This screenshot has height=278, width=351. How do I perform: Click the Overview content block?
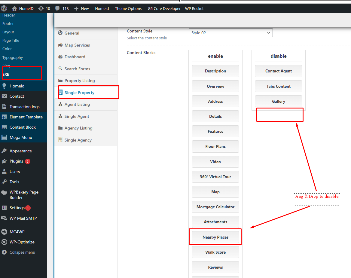click(x=215, y=86)
